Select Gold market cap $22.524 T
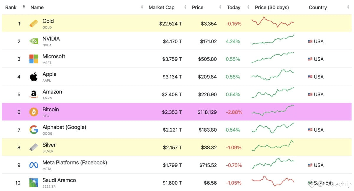 (171, 24)
